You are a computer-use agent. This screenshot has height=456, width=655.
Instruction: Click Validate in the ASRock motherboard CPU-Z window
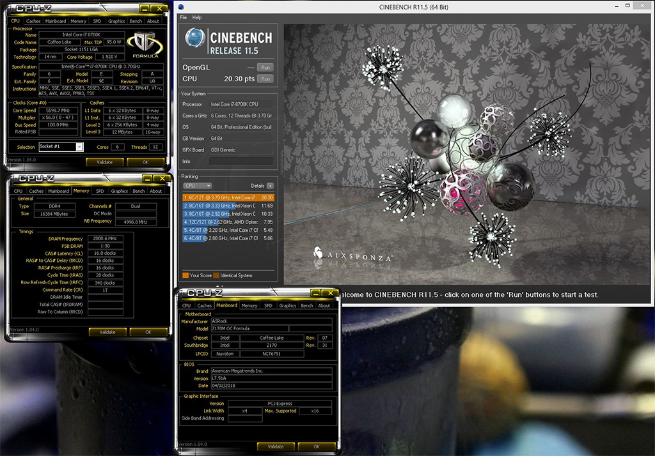pos(276,447)
